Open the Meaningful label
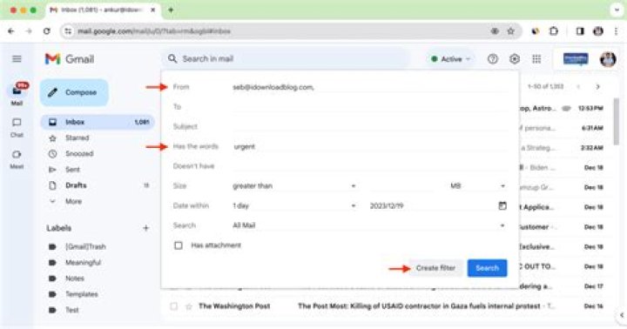627x329 pixels. pyautogui.click(x=84, y=263)
